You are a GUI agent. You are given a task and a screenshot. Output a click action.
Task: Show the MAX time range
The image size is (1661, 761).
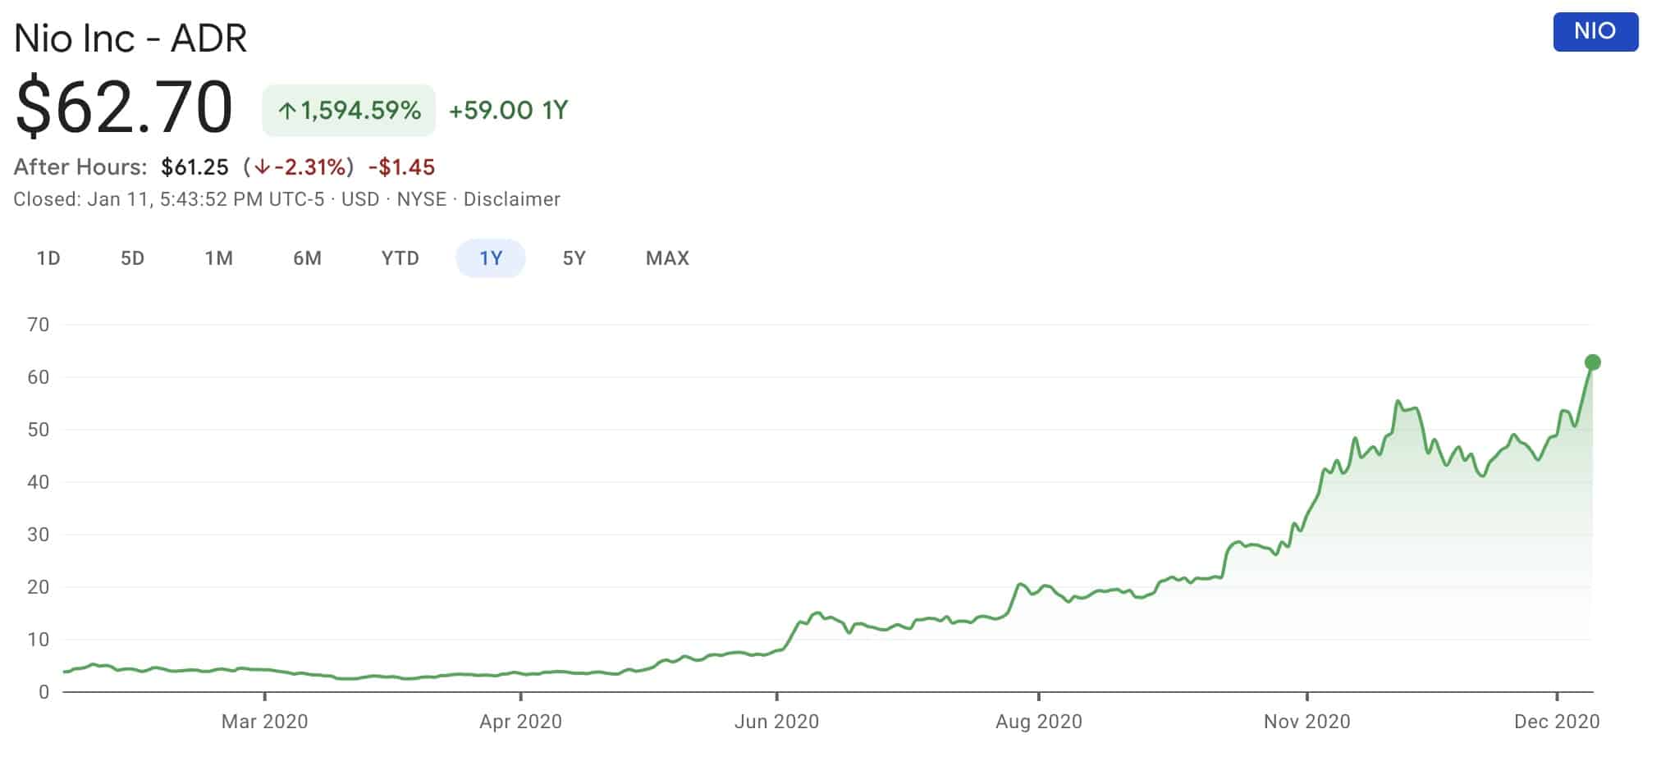tap(667, 258)
